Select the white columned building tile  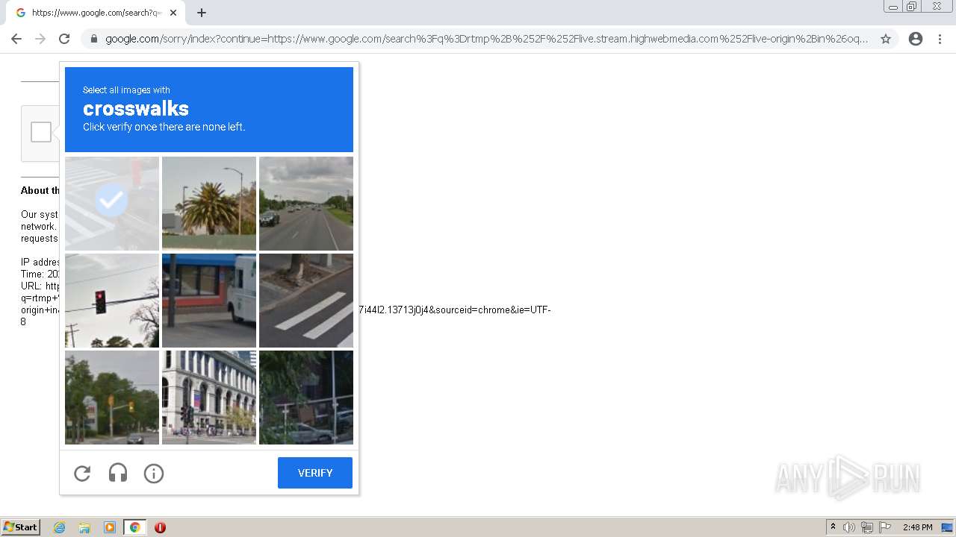pyautogui.click(x=209, y=398)
